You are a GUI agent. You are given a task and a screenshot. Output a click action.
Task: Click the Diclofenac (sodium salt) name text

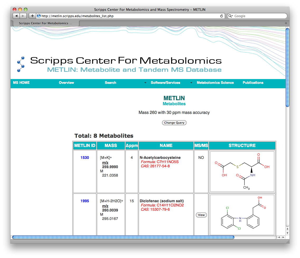point(162,201)
